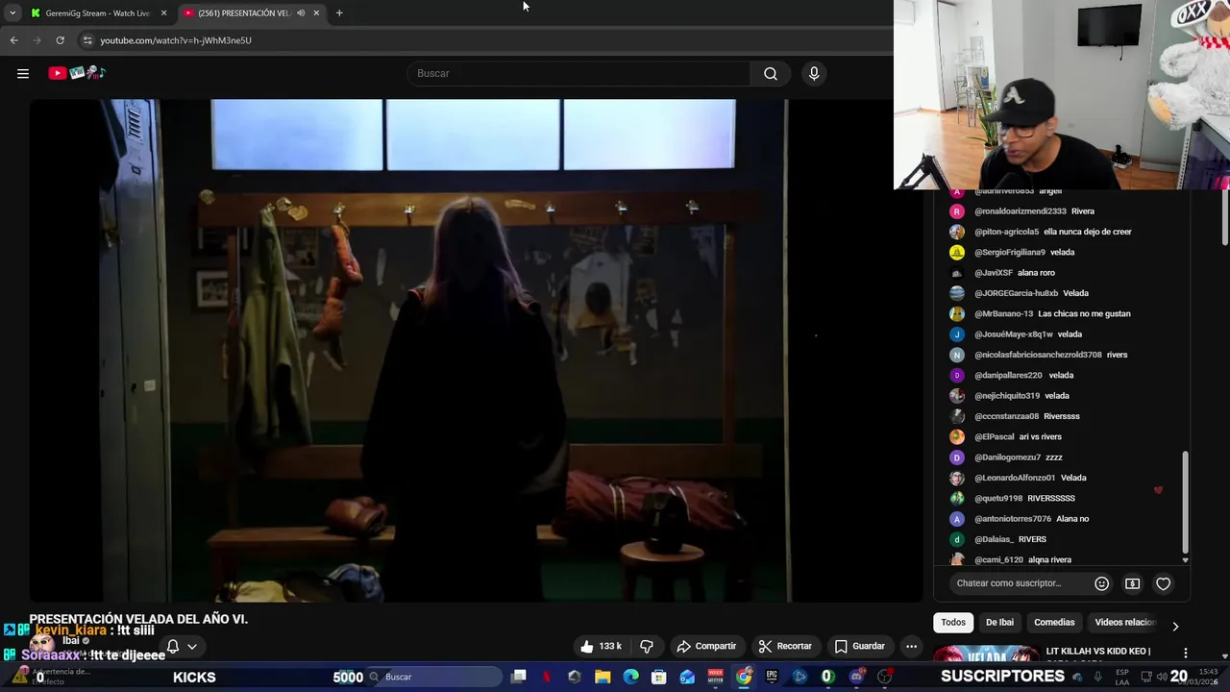This screenshot has width=1230, height=692.
Task: Open Epic Games Launcher from taskbar
Action: 772,677
